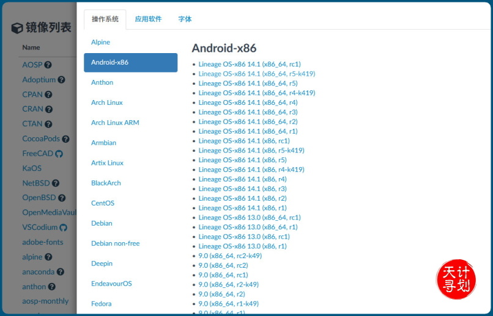Choose Debian non-free from the sidebar list

pyautogui.click(x=115, y=243)
